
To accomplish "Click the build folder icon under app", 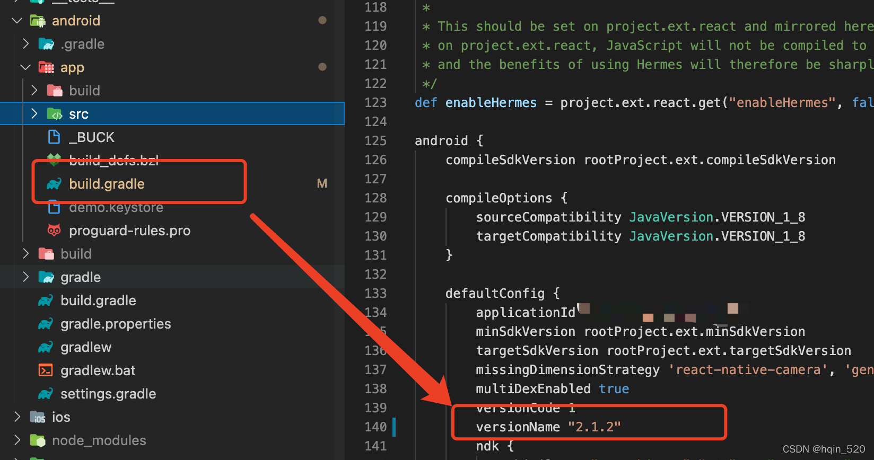I will pyautogui.click(x=55, y=91).
